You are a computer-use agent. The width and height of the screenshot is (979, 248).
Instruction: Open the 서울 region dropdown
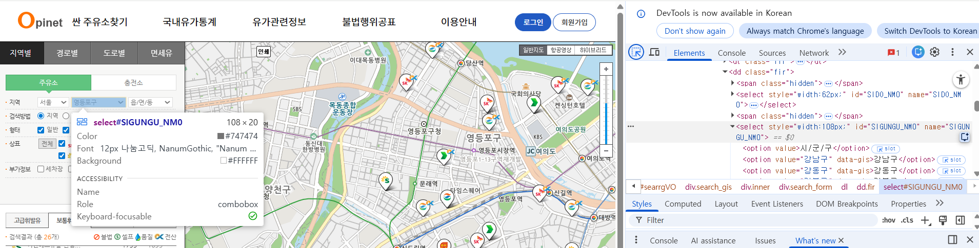pos(53,102)
